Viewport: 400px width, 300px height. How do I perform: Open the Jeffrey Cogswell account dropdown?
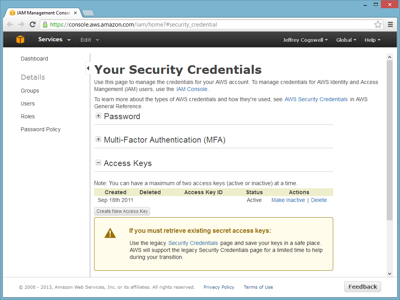pos(305,40)
